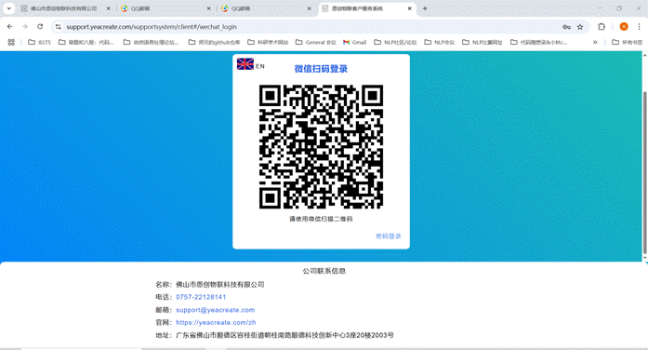This screenshot has width=648, height=350.
Task: Open the NLP社区/论坛 bookmark folder
Action: (x=395, y=42)
